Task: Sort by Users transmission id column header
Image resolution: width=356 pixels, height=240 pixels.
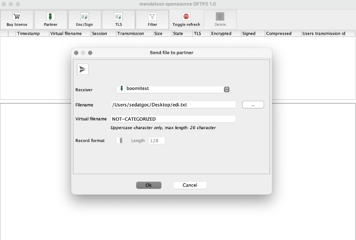Action: point(328,34)
